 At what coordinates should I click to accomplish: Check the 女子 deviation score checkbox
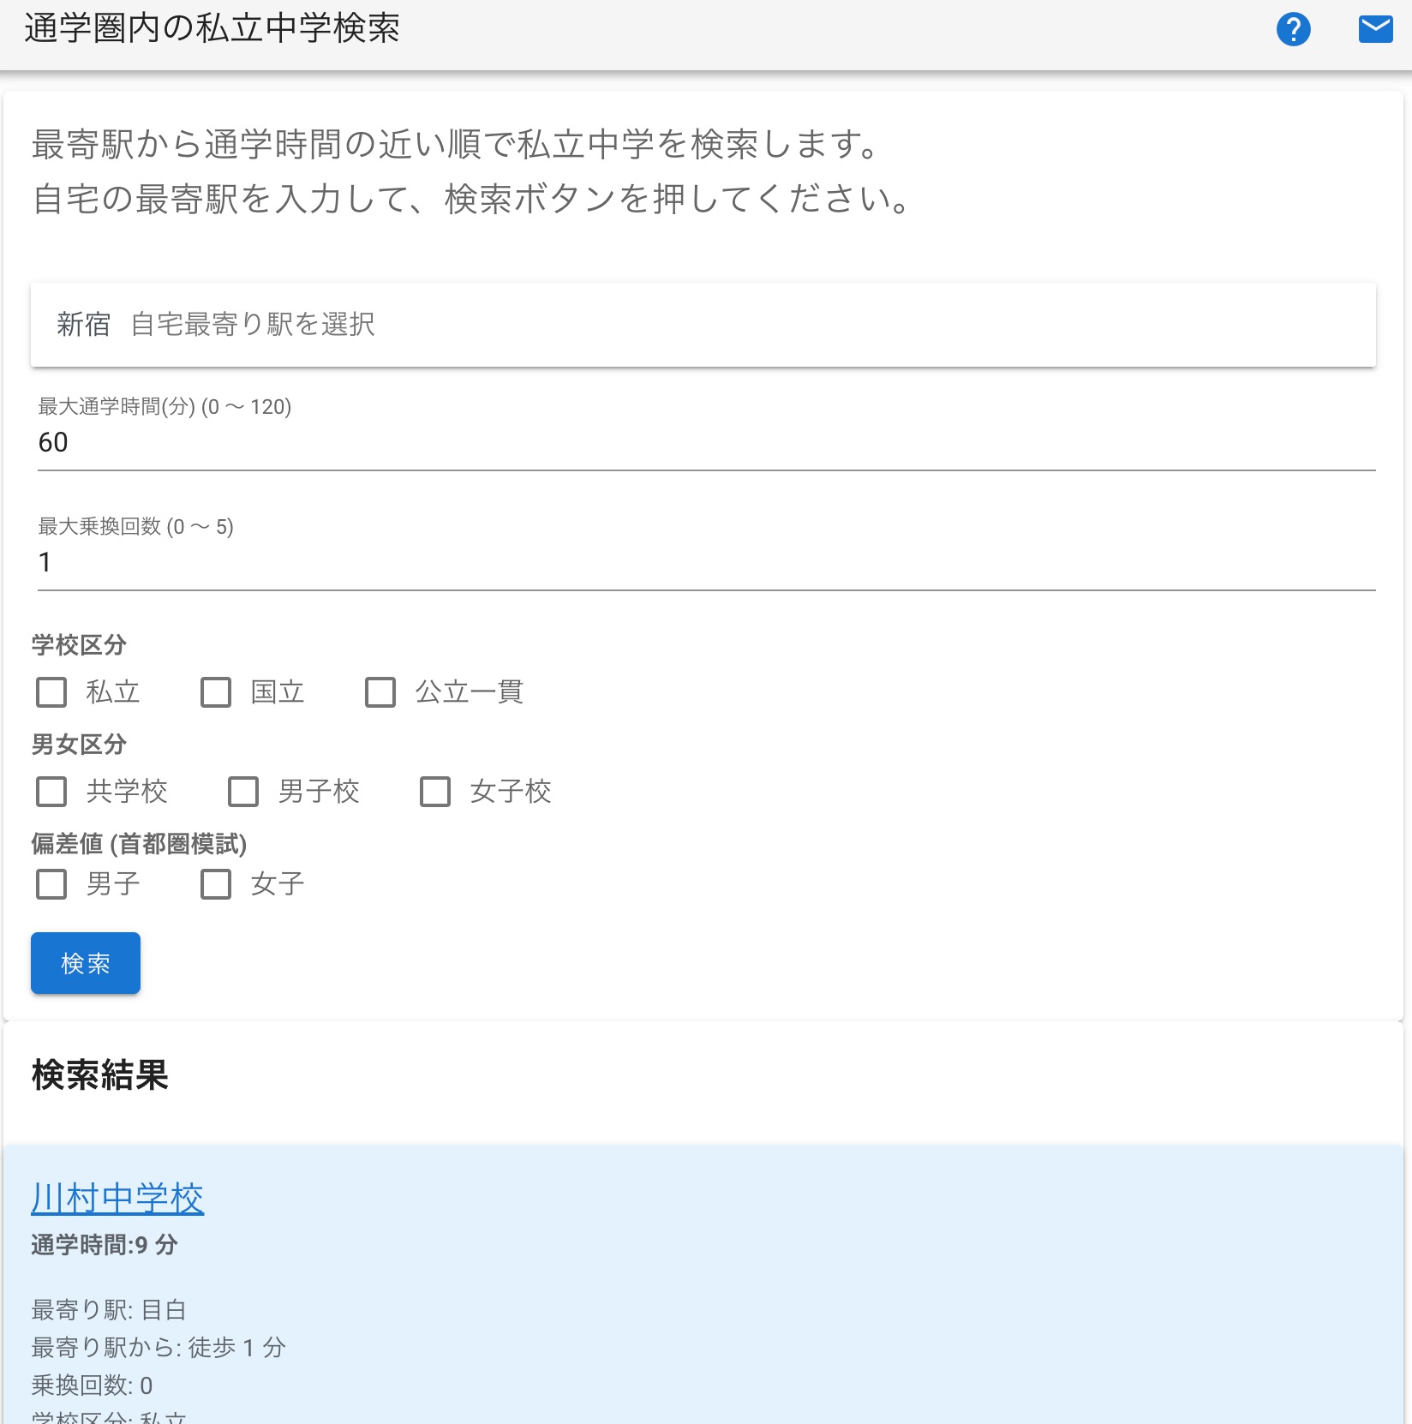215,884
